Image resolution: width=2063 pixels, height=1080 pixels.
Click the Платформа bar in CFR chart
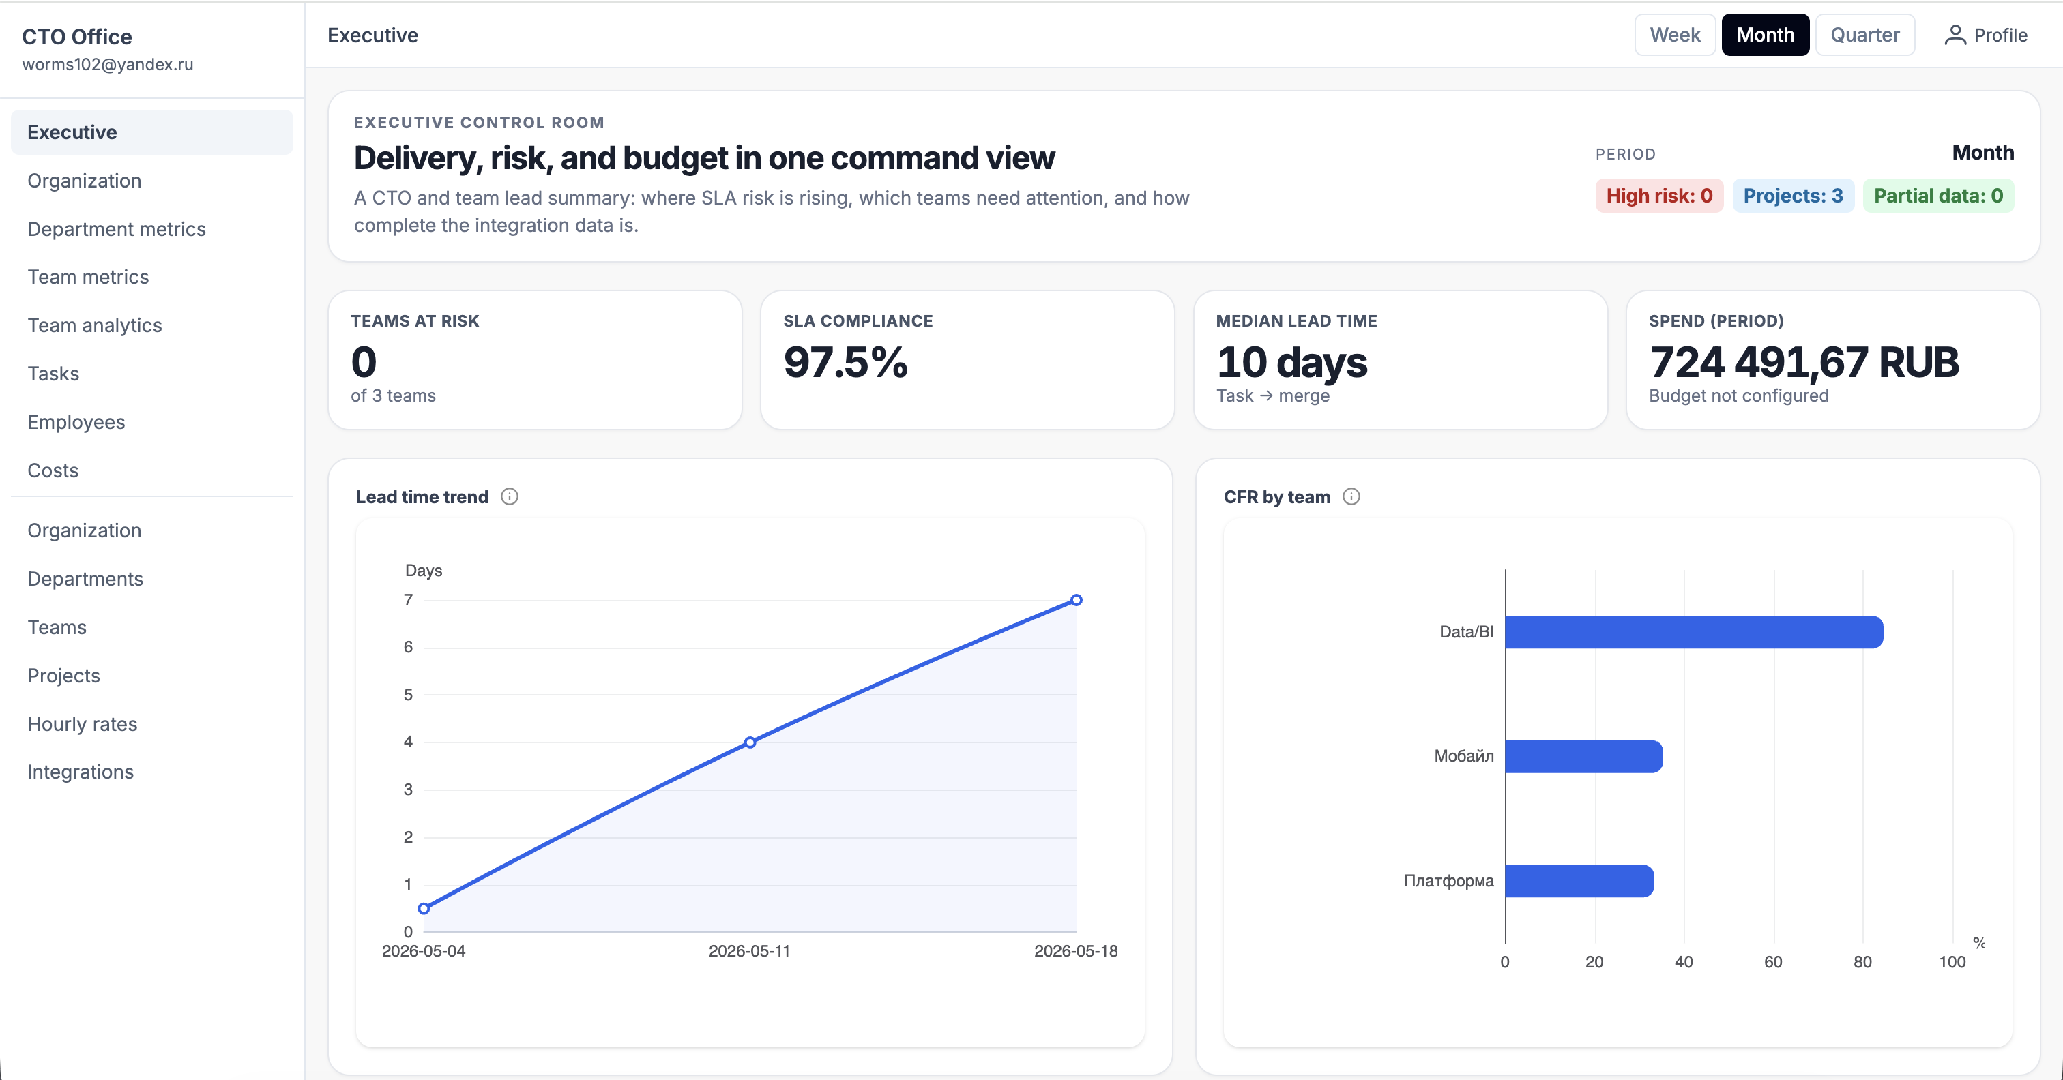(1579, 882)
